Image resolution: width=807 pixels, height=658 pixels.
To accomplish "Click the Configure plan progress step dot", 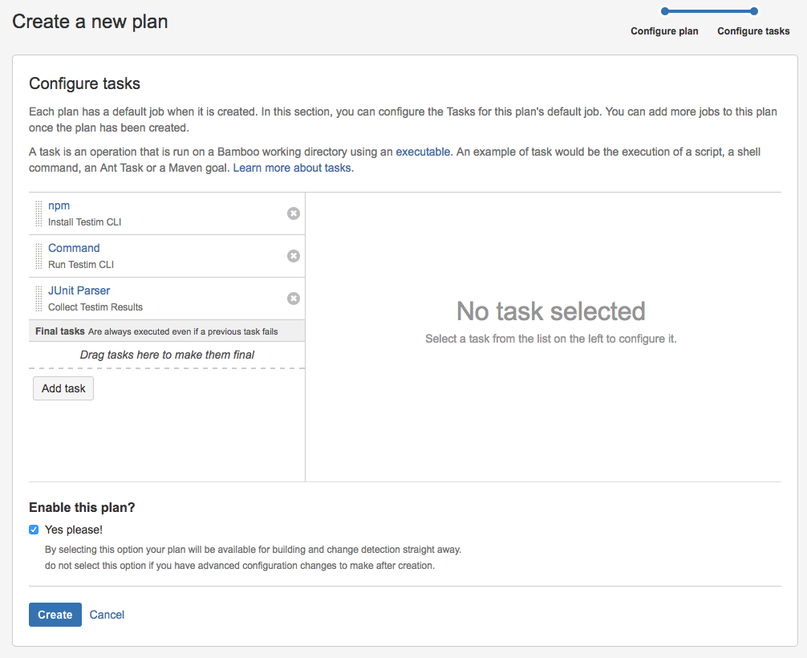I will (664, 11).
